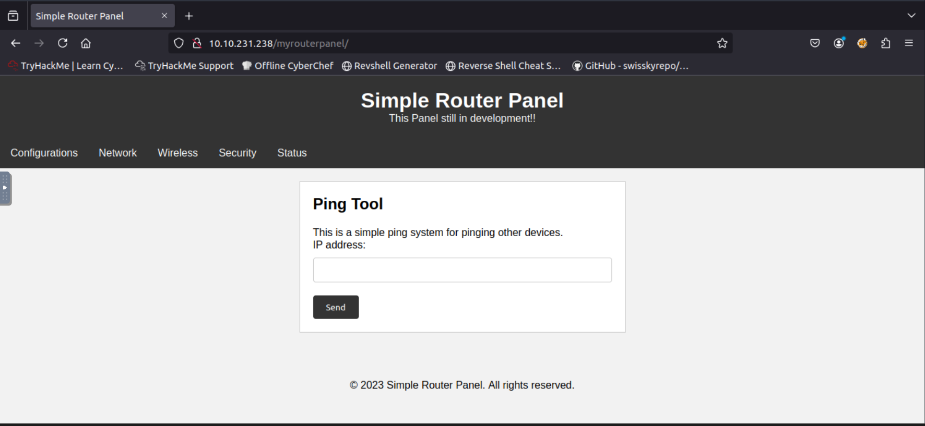
Task: Go to the Security navigation item
Action: pos(238,153)
